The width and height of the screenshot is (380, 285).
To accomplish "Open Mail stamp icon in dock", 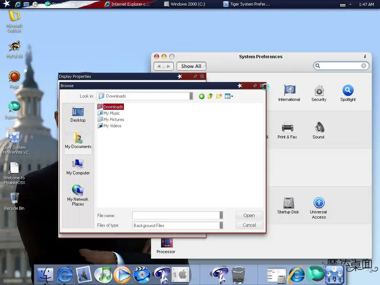I will [x=83, y=275].
